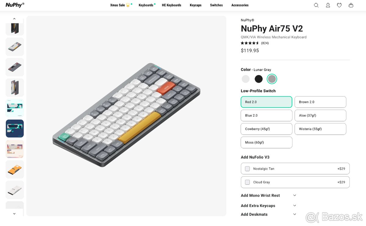Click the NuPhy logo
Viewport: 366px width, 226px height.
(15, 5)
